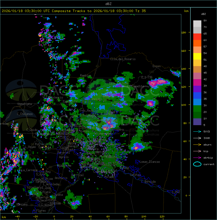The width and height of the screenshot is (217, 220).
Task: Click the pink bip arrow in legend
Action: (x=197, y=151)
